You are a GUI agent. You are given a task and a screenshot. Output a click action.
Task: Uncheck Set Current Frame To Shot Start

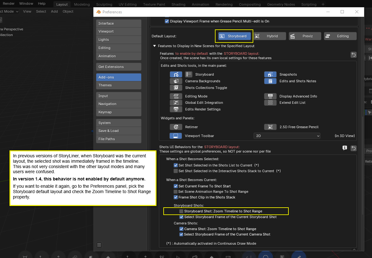(176, 186)
